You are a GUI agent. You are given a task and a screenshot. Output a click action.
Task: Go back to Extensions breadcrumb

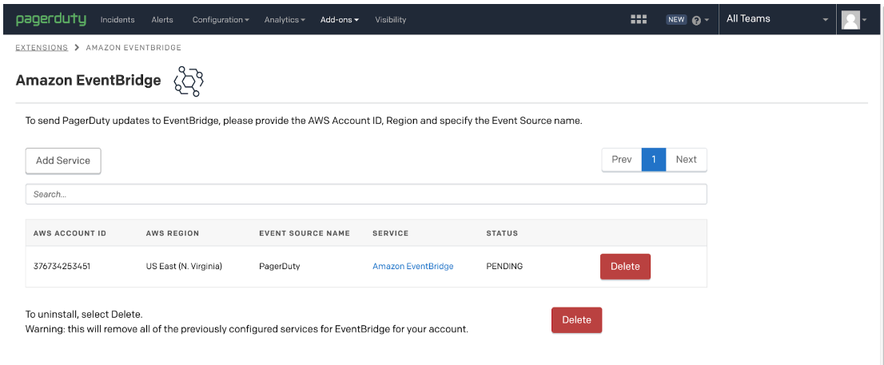pyautogui.click(x=42, y=48)
